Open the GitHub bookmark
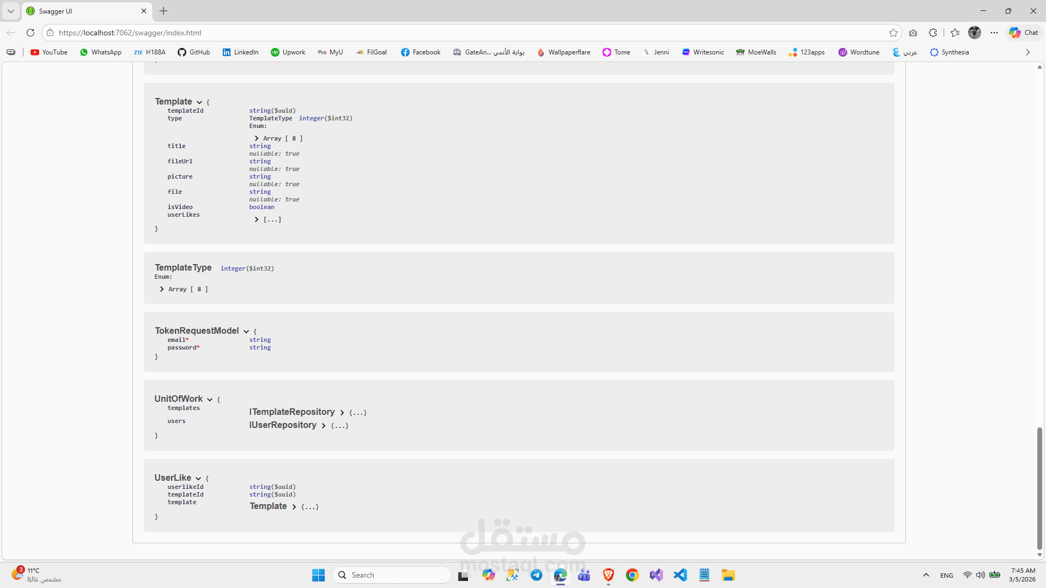The image size is (1046, 588). click(194, 52)
